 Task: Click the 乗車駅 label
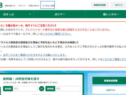tap(8, 89)
